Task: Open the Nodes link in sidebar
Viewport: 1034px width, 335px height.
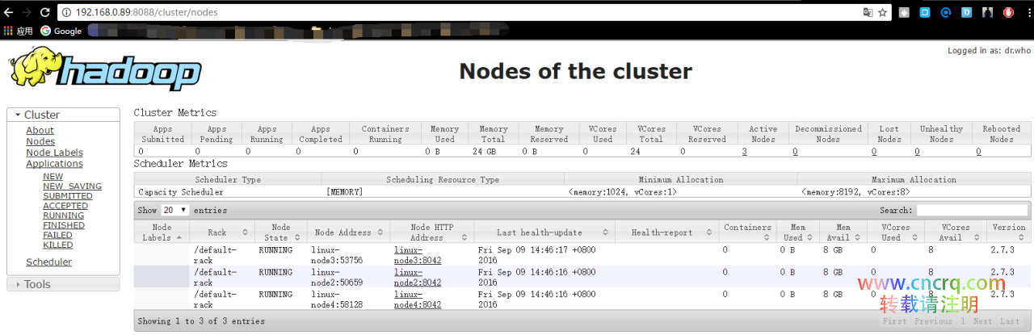Action: click(x=40, y=141)
